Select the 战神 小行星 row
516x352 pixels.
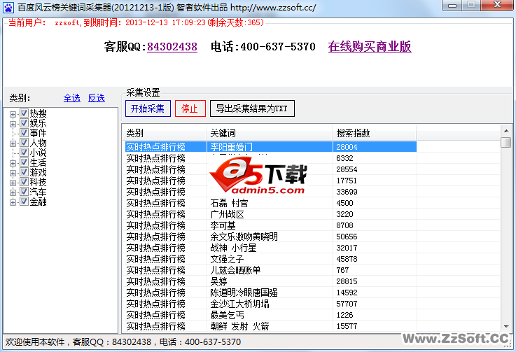[x=271, y=248]
